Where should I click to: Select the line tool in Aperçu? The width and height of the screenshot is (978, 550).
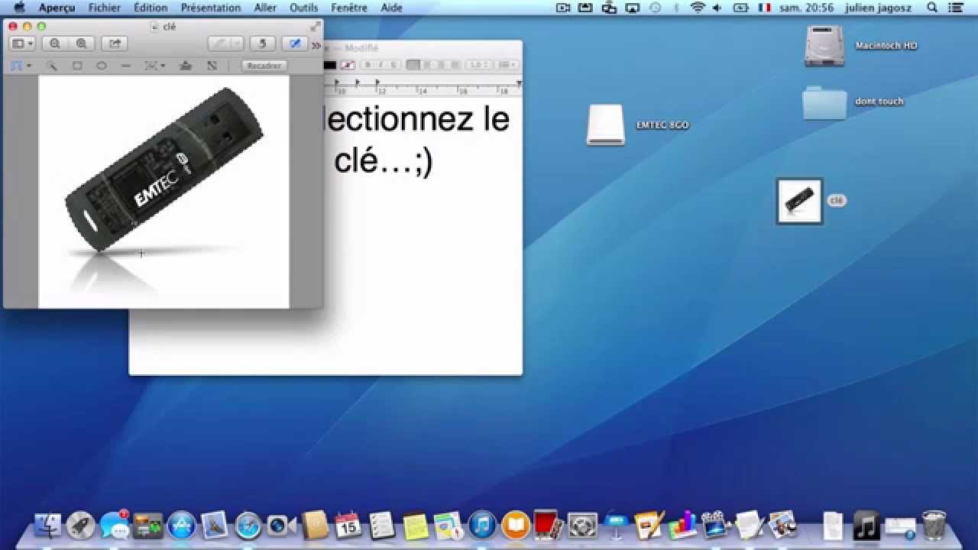click(126, 66)
